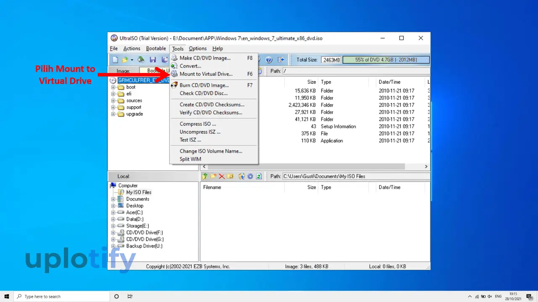Click the Setup Information type cell
This screenshot has width=538, height=302.
[x=338, y=126]
